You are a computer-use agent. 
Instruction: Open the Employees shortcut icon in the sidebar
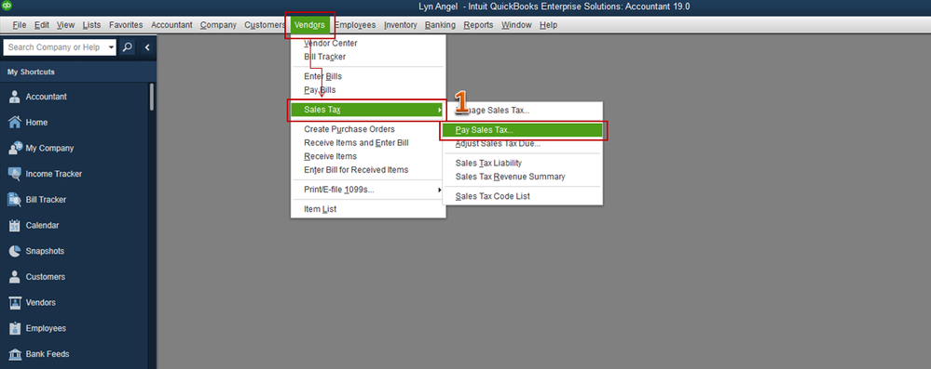[x=15, y=328]
